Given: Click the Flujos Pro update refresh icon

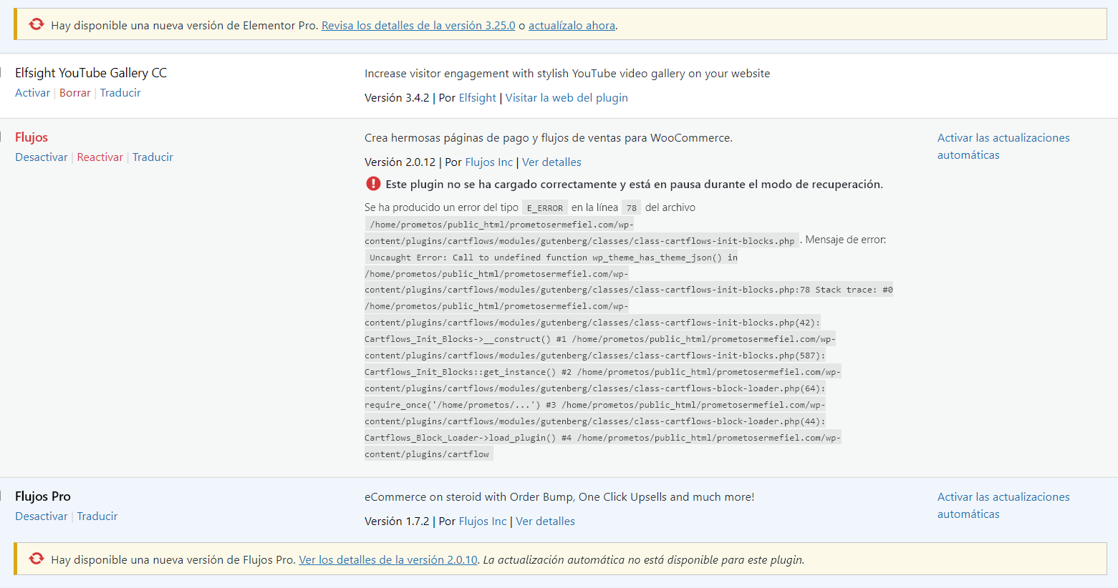Looking at the screenshot, I should pyautogui.click(x=37, y=559).
